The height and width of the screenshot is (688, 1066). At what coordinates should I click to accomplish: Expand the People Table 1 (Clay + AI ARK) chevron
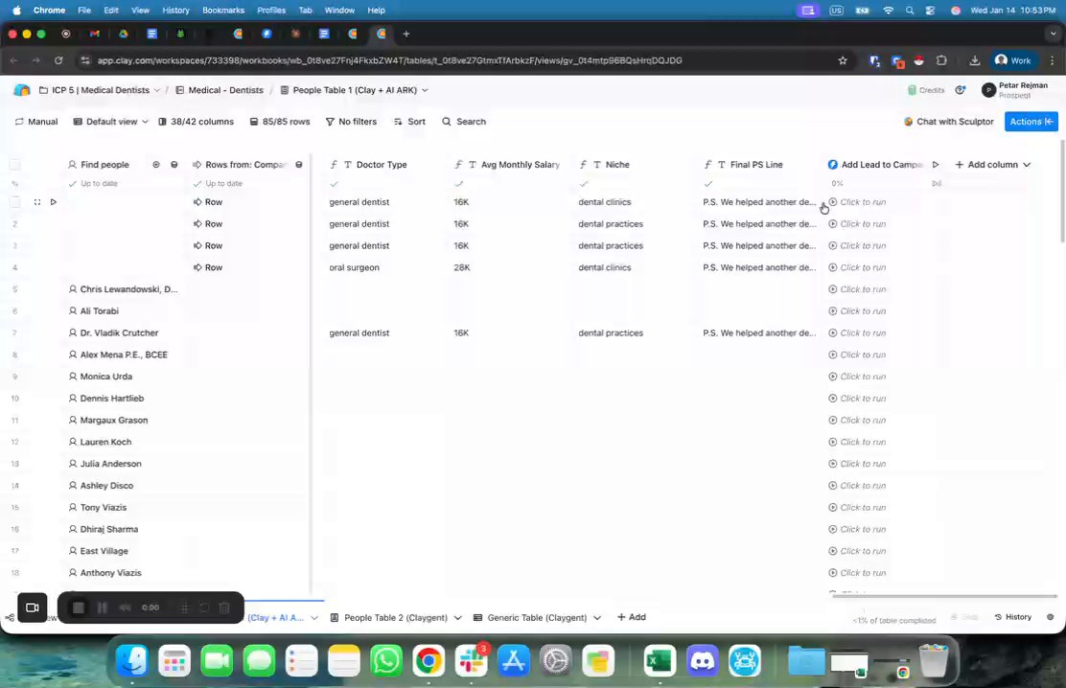pos(425,90)
